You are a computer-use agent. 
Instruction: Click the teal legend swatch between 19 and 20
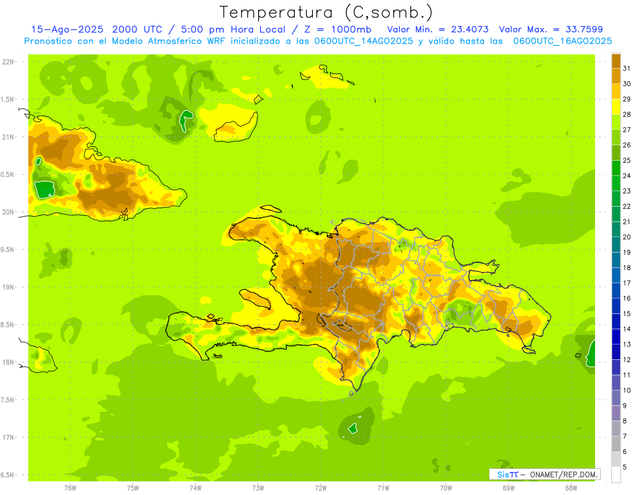pyautogui.click(x=616, y=245)
